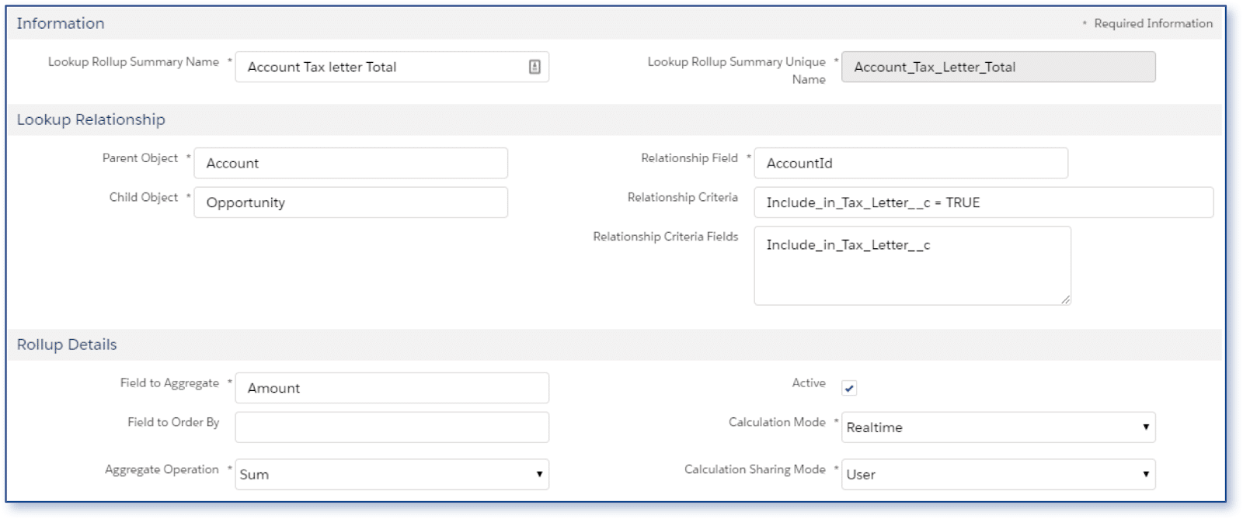Focus the empty Field to Order By input
Viewport: 1243px width, 519px height.
coord(392,427)
